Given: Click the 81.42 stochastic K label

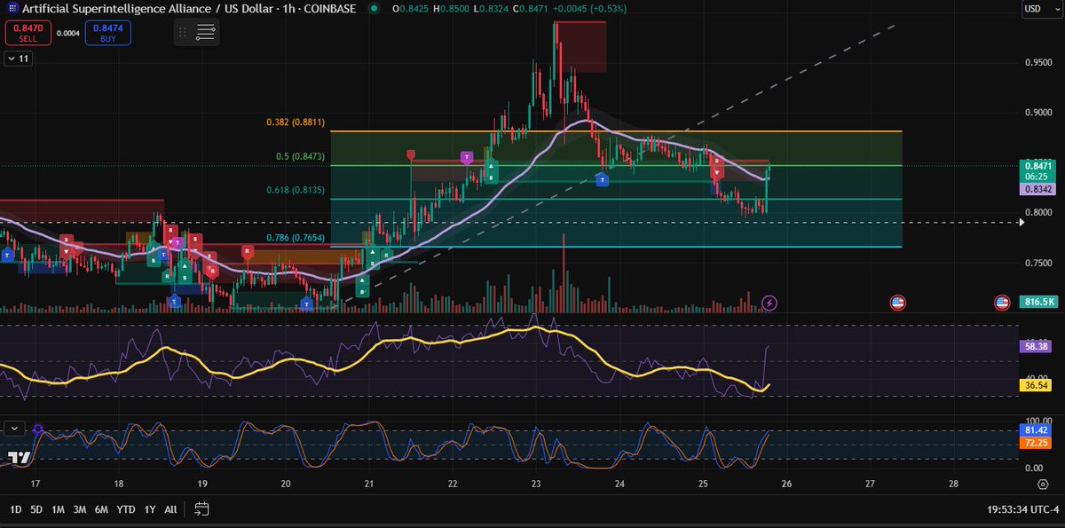Looking at the screenshot, I should (1036, 429).
